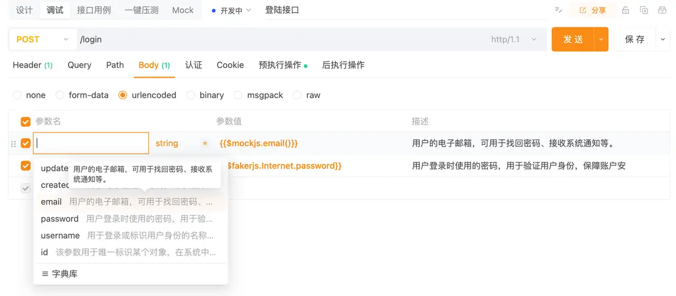The image size is (676, 296).
Task: Open the 保存 button dropdown arrow
Action: (663, 39)
